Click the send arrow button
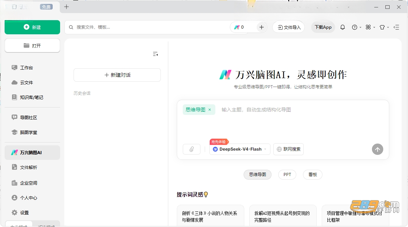Viewport: 408px width, 227px height. [x=378, y=150]
